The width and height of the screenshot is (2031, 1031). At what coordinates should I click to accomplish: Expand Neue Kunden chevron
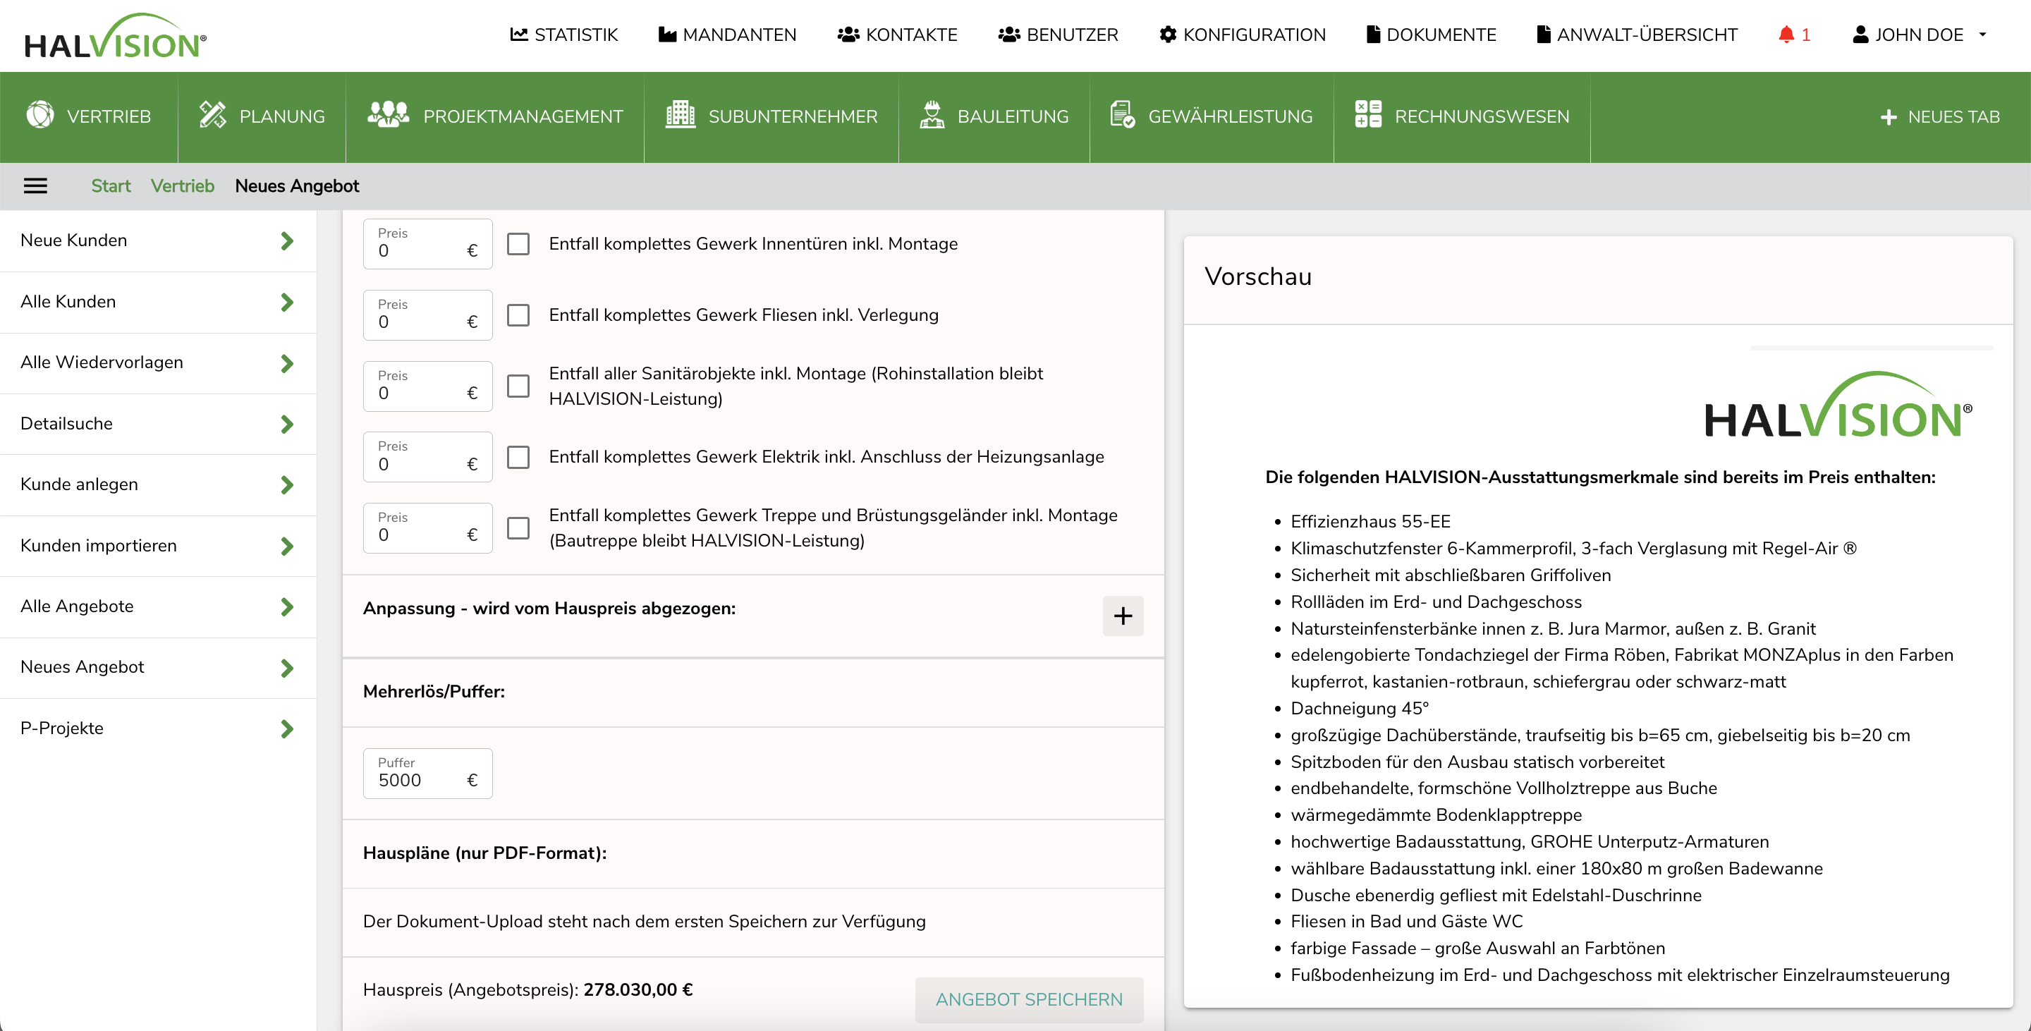(287, 241)
